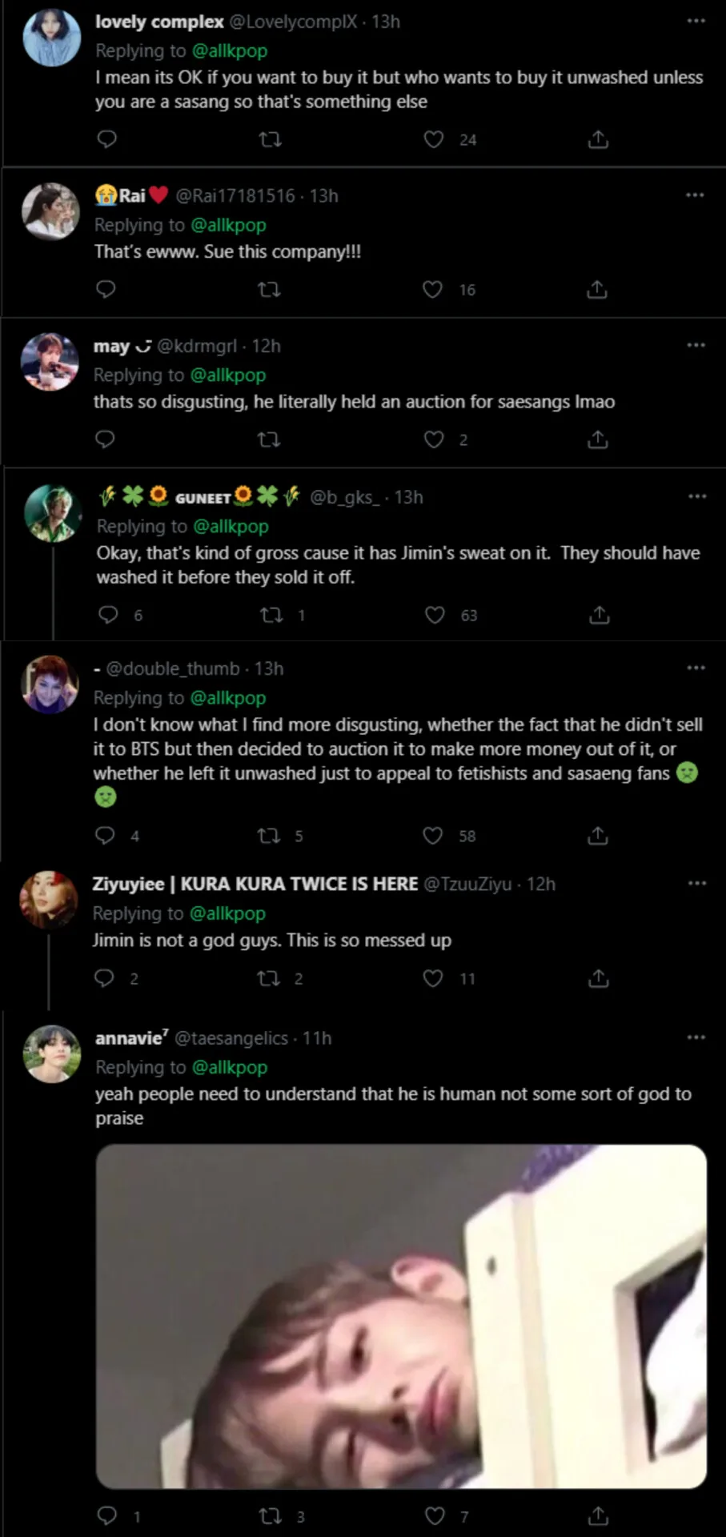The width and height of the screenshot is (726, 1537).
Task: Like the lovely complex tweet
Action: coord(434,140)
